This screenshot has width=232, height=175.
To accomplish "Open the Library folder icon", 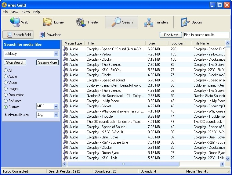I will (48, 22).
